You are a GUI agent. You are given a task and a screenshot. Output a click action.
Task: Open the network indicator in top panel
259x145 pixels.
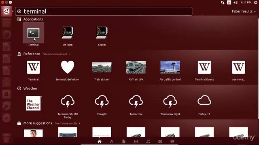223,2
